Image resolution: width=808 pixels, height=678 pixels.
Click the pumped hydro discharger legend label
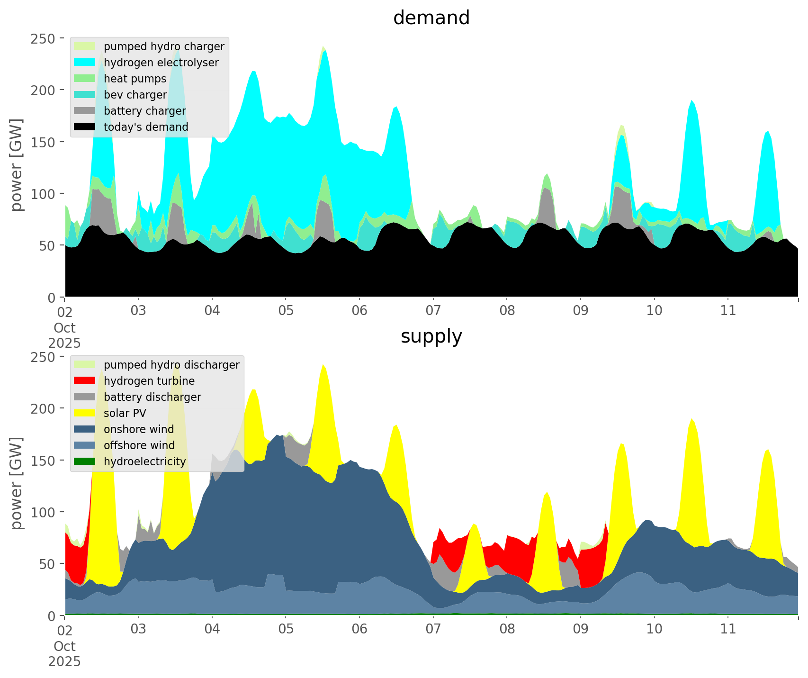point(171,365)
